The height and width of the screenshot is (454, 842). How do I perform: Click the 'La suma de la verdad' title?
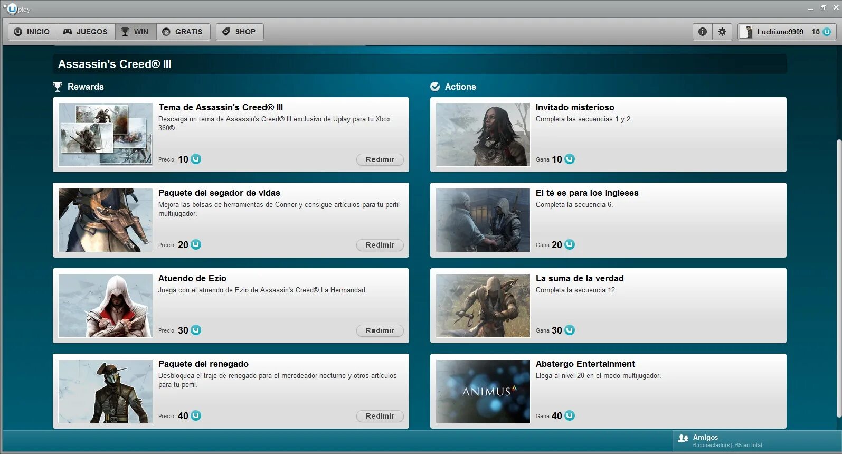[580, 278]
